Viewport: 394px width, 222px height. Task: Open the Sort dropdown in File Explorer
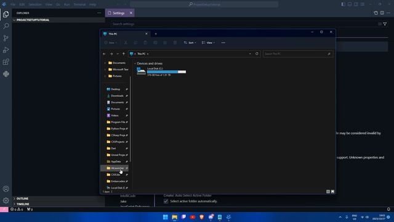[190, 43]
